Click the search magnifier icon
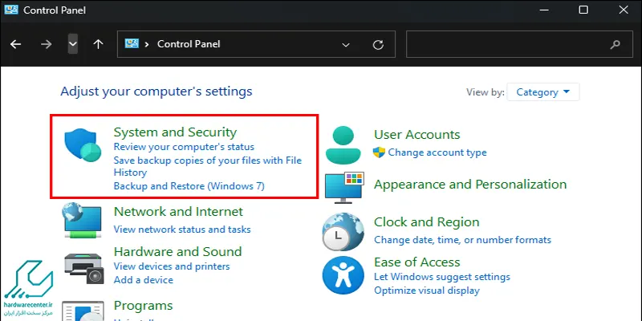The height and width of the screenshot is (321, 642). click(x=615, y=45)
